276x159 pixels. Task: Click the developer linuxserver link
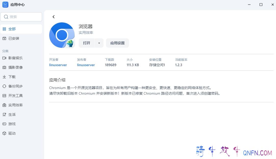[x=58, y=65]
